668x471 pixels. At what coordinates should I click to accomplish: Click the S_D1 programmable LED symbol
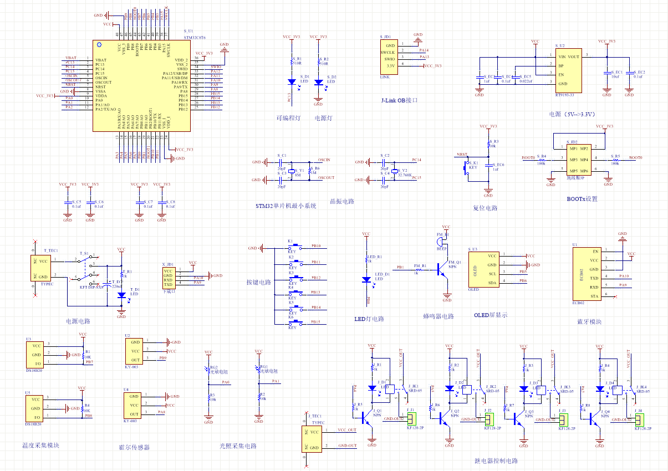(x=292, y=82)
